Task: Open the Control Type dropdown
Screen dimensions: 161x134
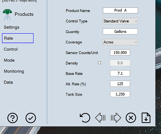Action: [120, 21]
